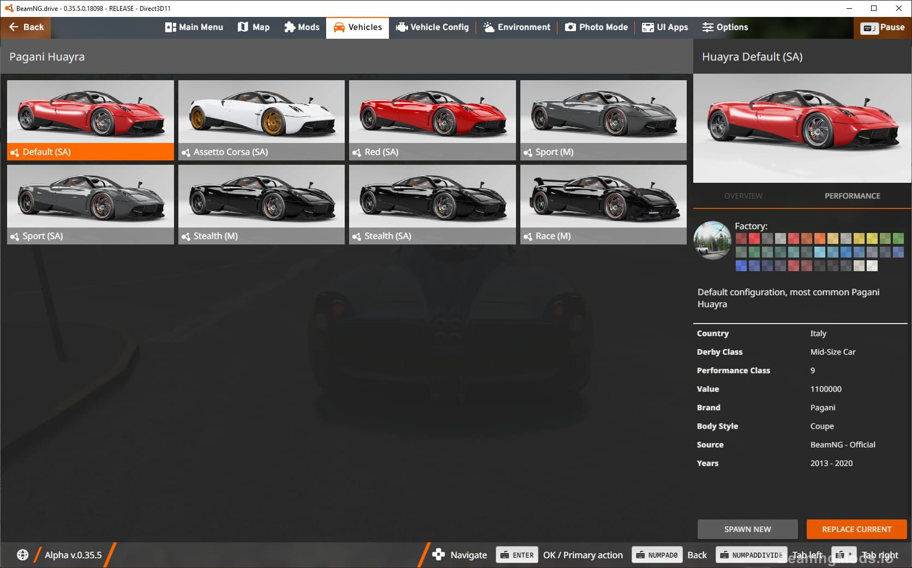Click the BeamNG.drive title bar app icon

[x=8, y=8]
